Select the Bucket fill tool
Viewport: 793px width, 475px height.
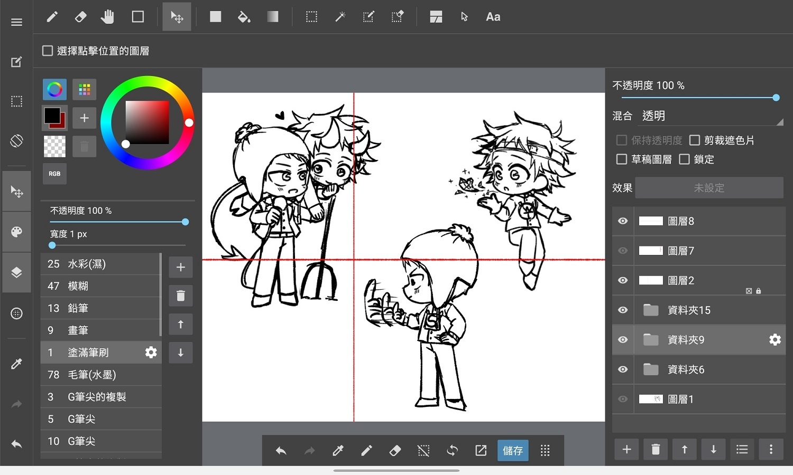coord(244,17)
